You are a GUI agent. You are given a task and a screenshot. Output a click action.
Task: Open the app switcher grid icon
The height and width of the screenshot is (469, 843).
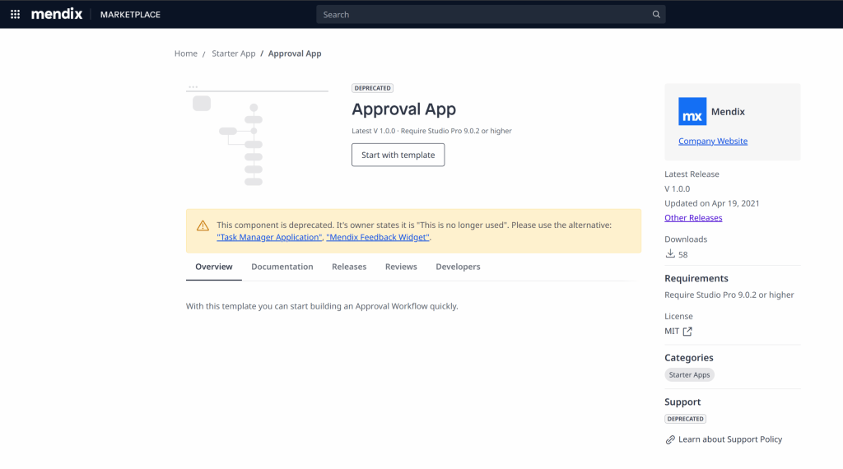click(x=15, y=14)
